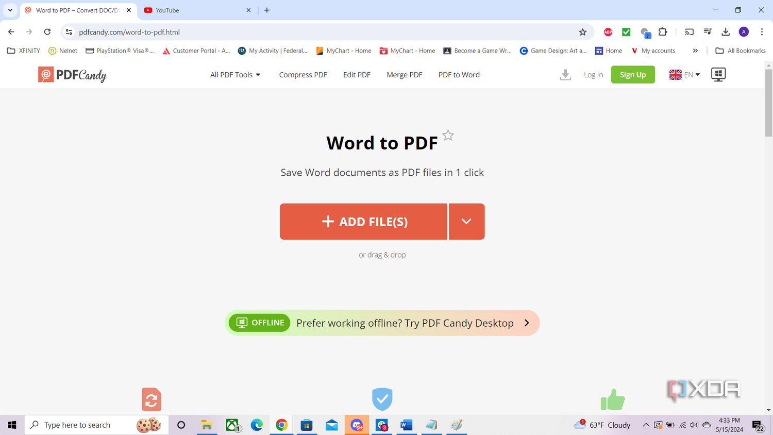Click the orange convert refresh icon
The width and height of the screenshot is (773, 435).
(x=152, y=399)
